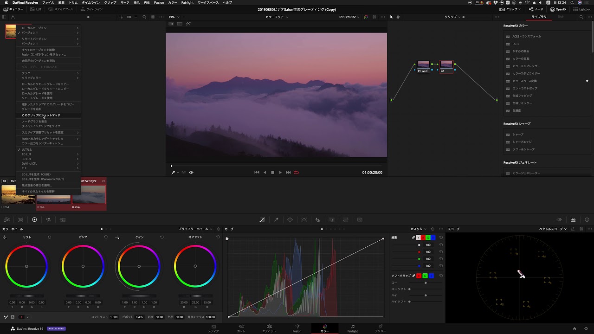Open the Fusion menu in menu bar
594x334 pixels.
tap(159, 2)
